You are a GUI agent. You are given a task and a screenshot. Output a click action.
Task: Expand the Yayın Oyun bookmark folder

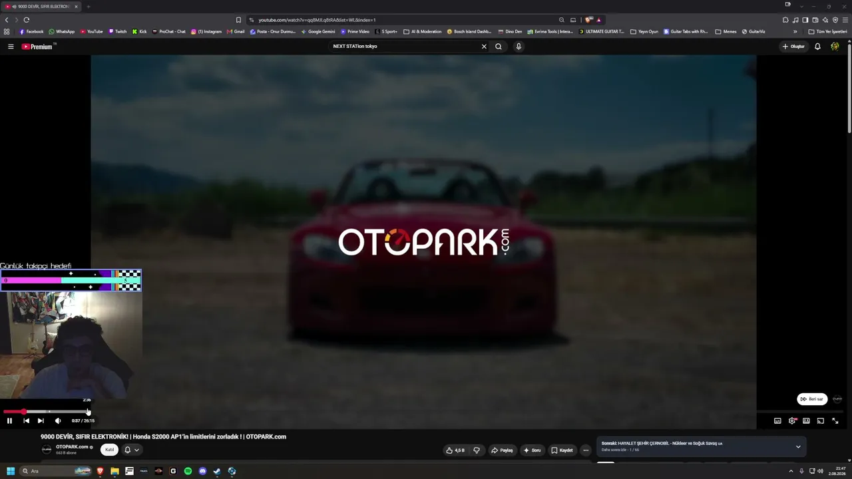[644, 31]
